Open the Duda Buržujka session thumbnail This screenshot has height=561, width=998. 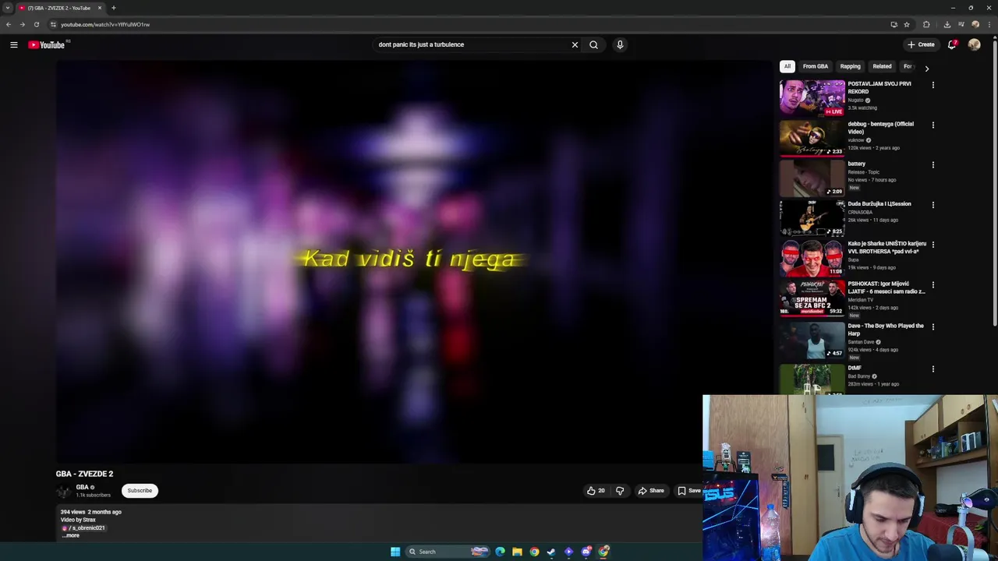[812, 217]
